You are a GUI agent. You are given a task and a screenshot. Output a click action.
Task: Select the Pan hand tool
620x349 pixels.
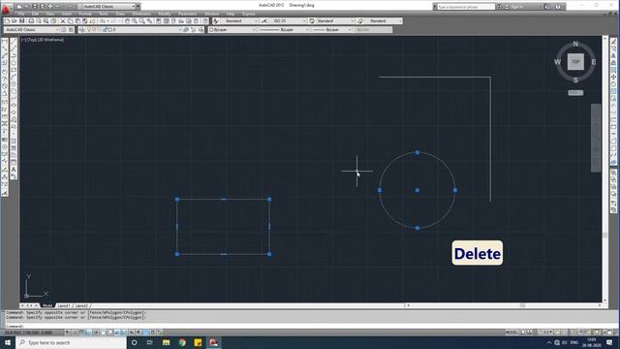tap(127, 21)
